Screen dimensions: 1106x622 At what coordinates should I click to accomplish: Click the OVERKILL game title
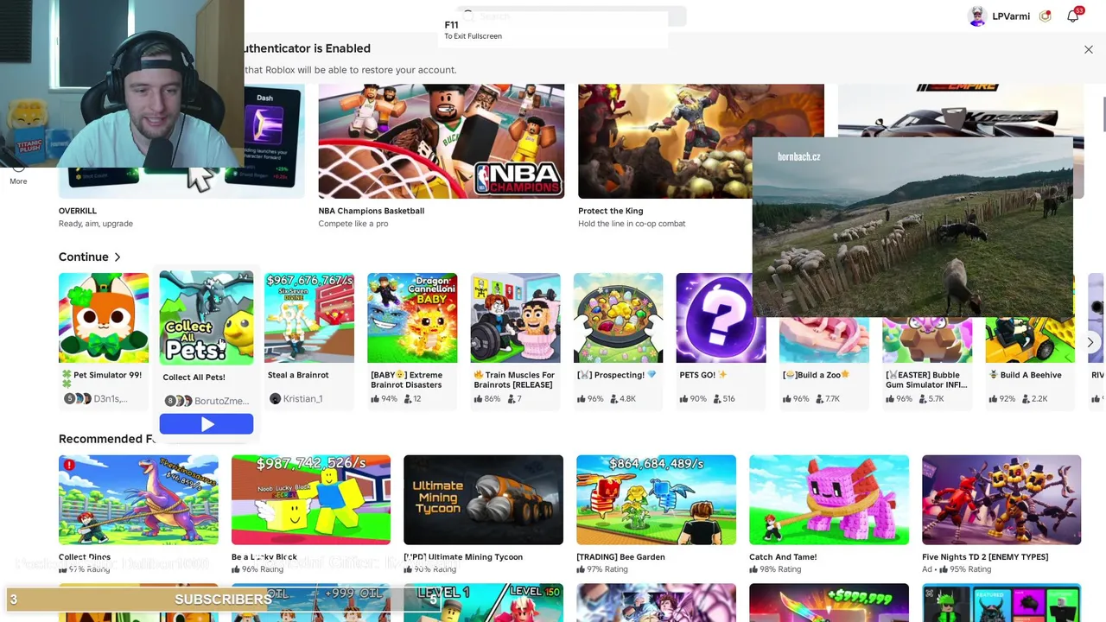pyautogui.click(x=78, y=211)
